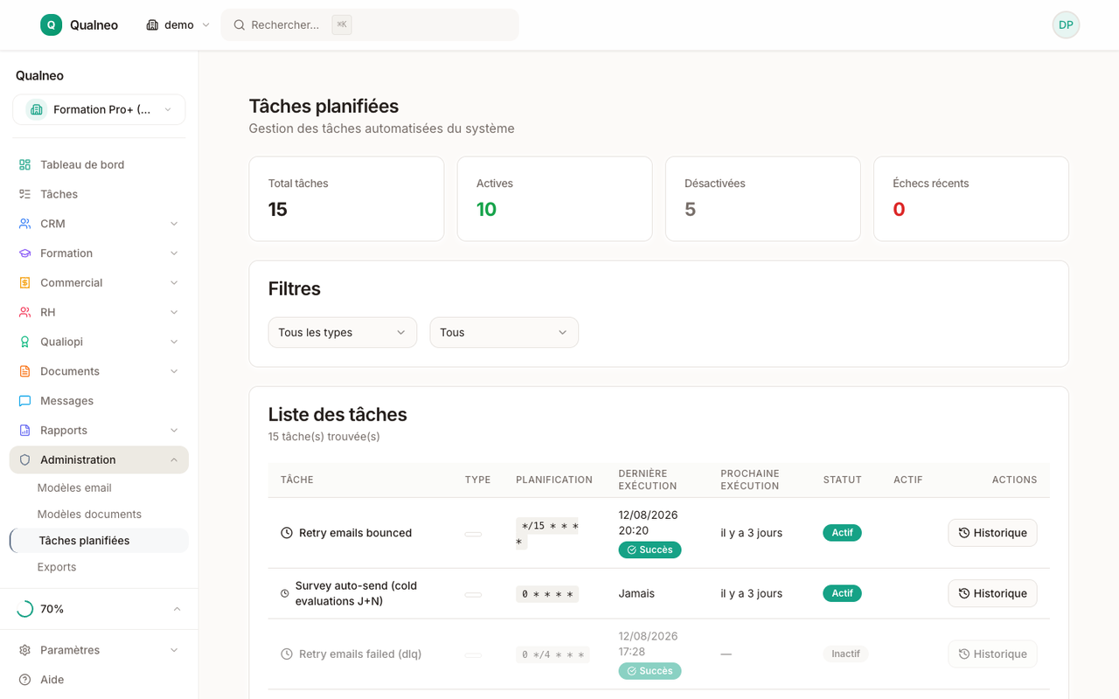Expand the CRM section chevron

(174, 225)
